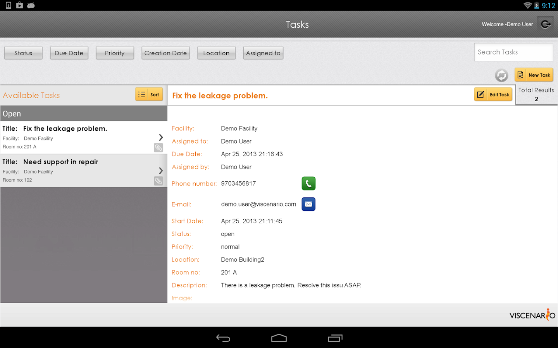Open attachment on repair support task
558x348 pixels.
tap(158, 181)
